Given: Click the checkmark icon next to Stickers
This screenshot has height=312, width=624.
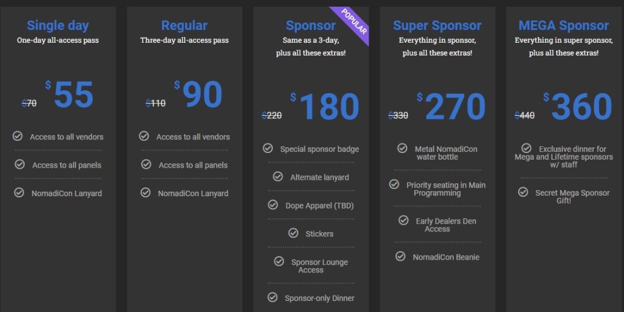Looking at the screenshot, I should [293, 233].
